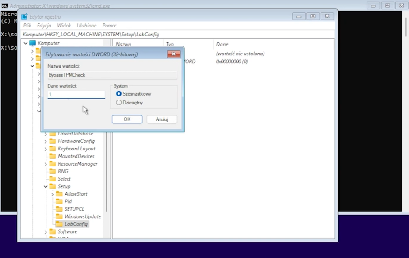
Task: Click the Dane column header
Action: (x=274, y=44)
